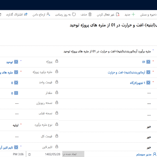Click the lock icon beside پروژه
The image size is (157, 157).
point(57,62)
